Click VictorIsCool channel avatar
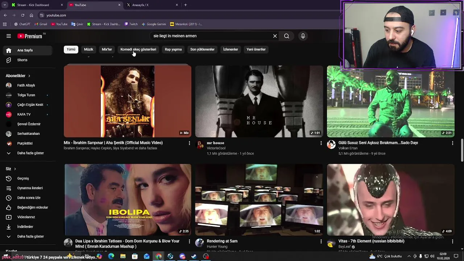 pyautogui.click(x=200, y=145)
